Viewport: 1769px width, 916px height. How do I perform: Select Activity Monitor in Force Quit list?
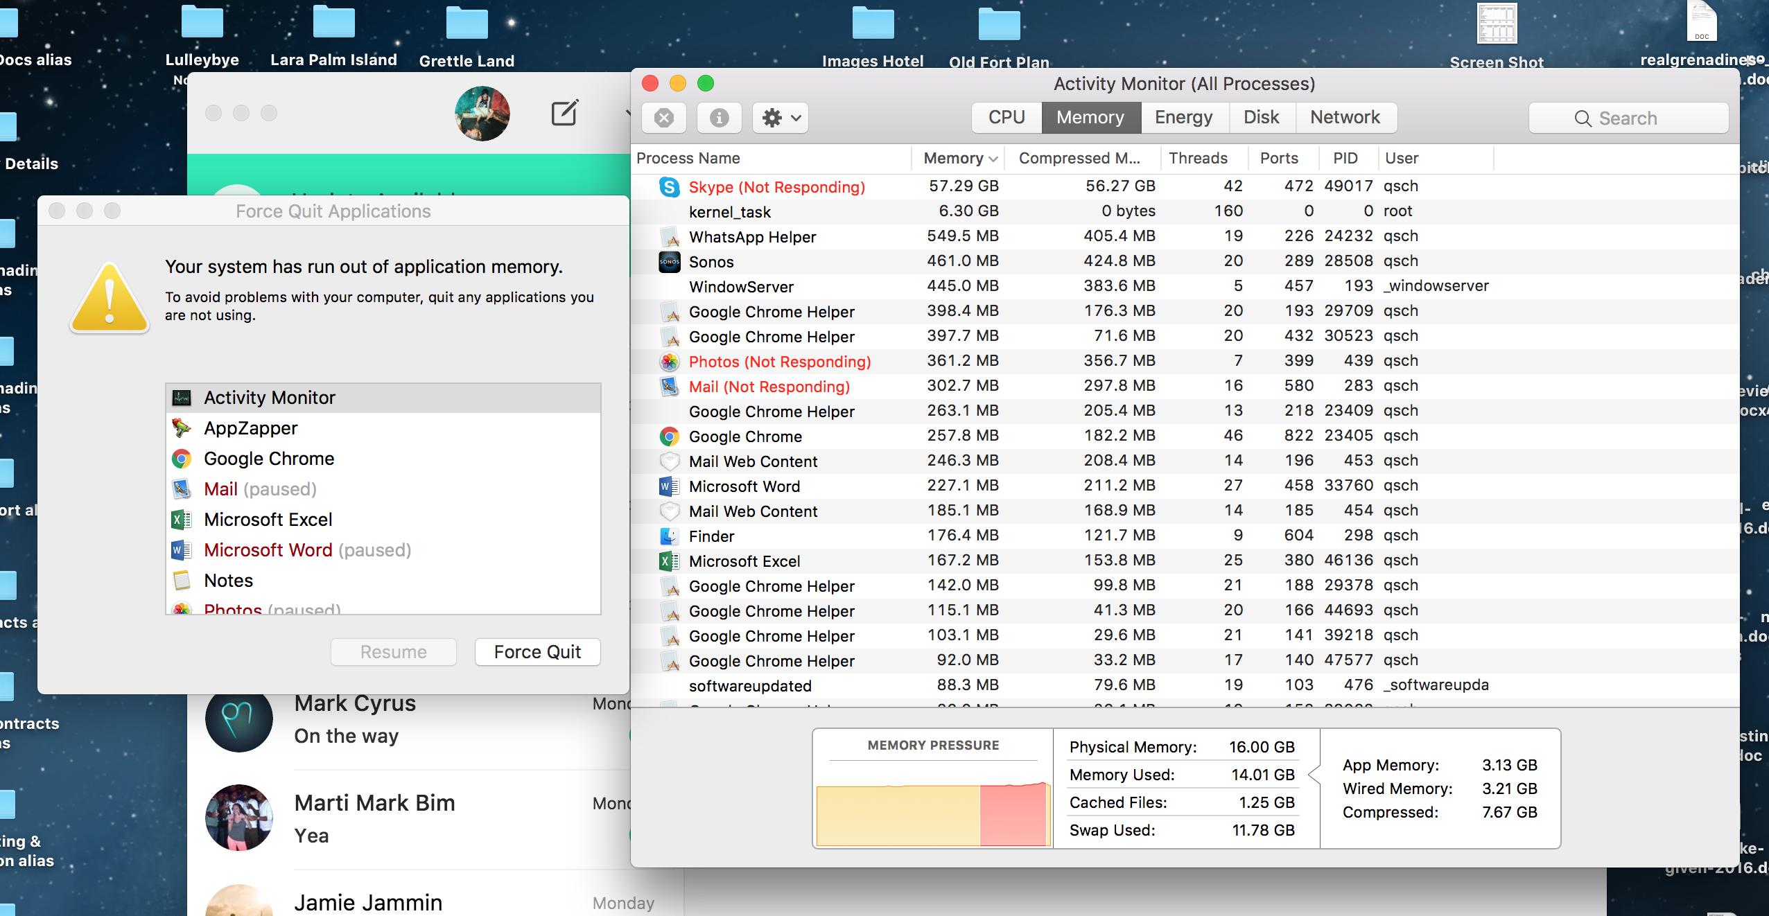(x=383, y=398)
